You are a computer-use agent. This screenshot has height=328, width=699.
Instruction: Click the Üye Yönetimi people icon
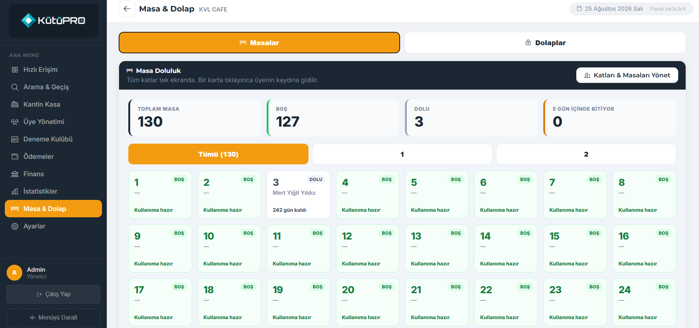[x=15, y=122]
